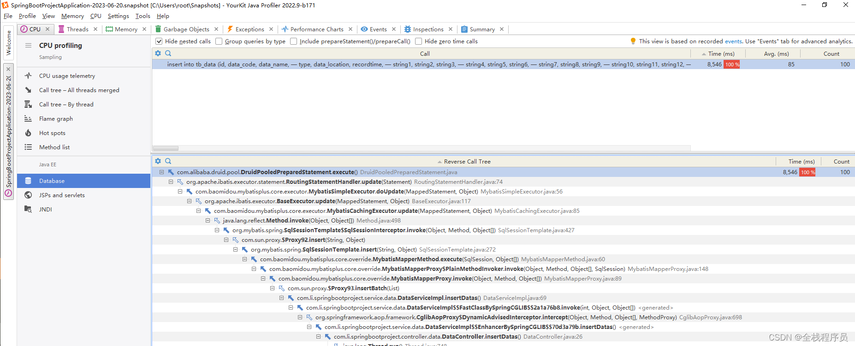The height and width of the screenshot is (346, 855).
Task: Click search magnifier in Reverse Call Tree
Action: tap(168, 161)
